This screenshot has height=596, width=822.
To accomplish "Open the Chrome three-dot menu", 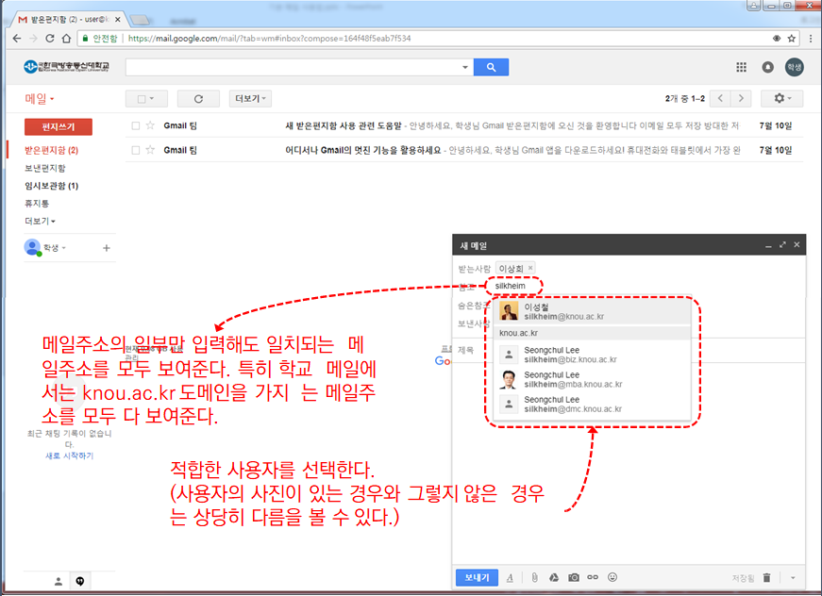I will [811, 39].
